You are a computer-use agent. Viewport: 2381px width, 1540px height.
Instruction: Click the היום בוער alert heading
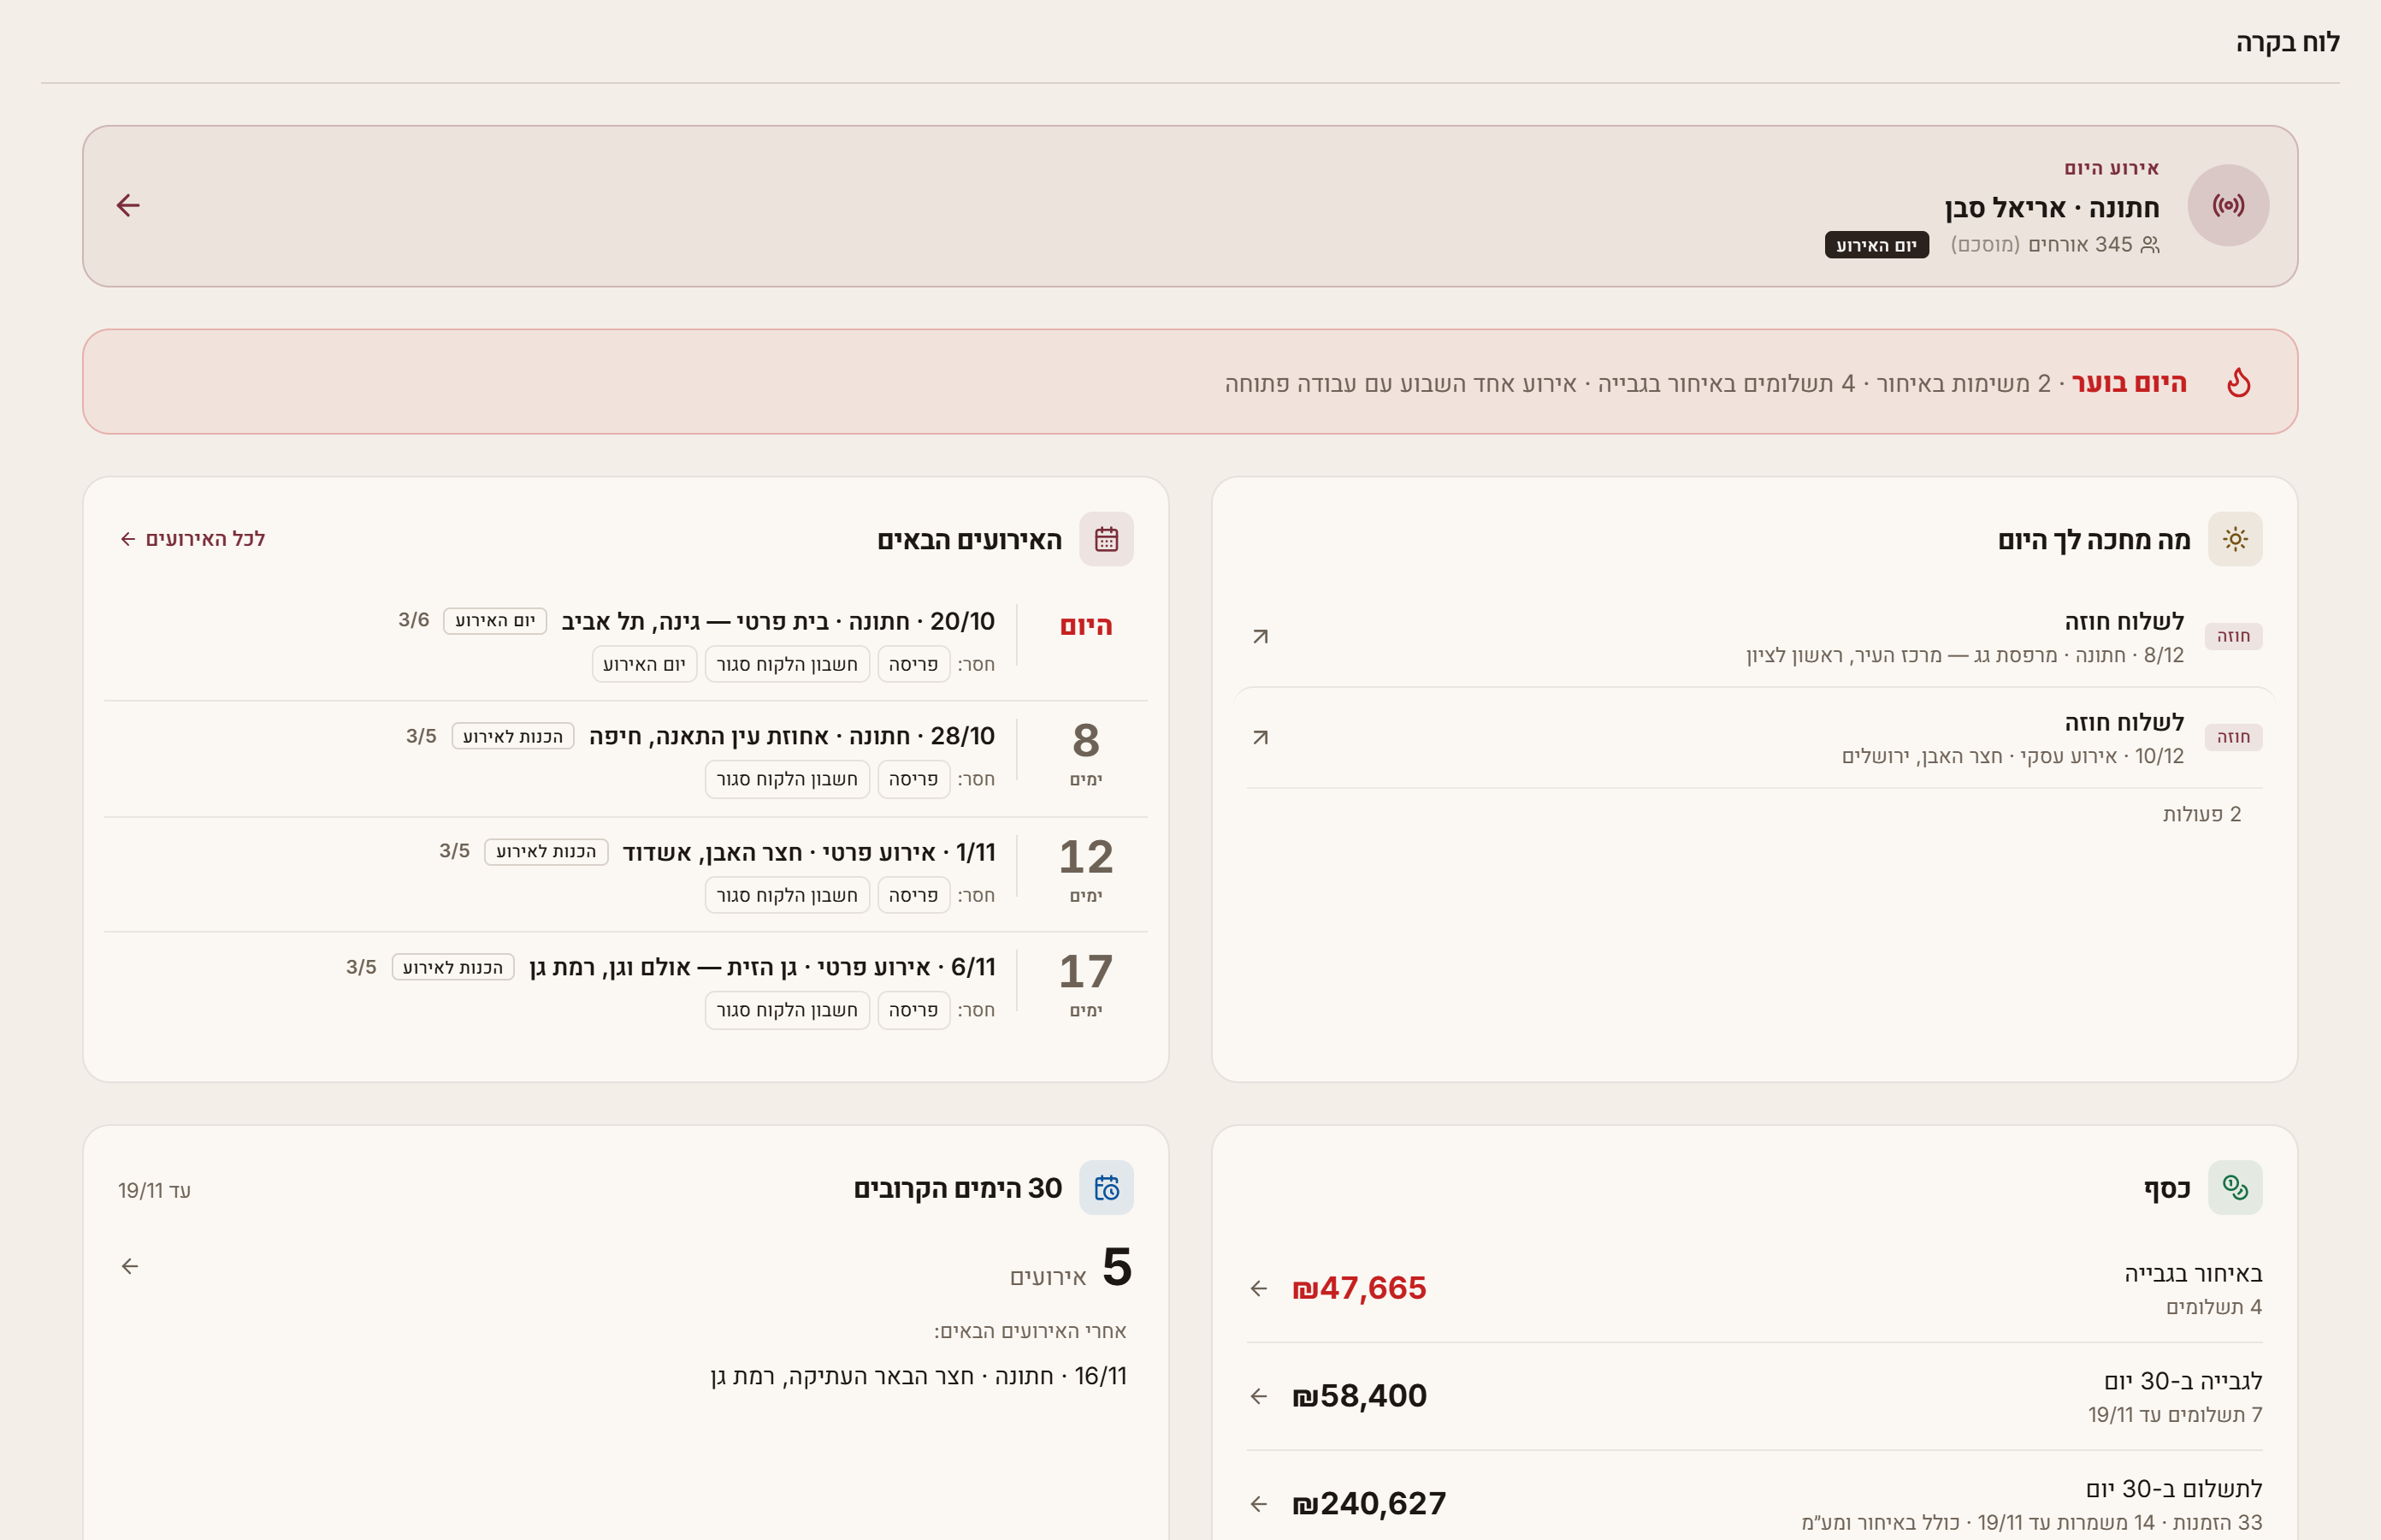tap(2129, 383)
